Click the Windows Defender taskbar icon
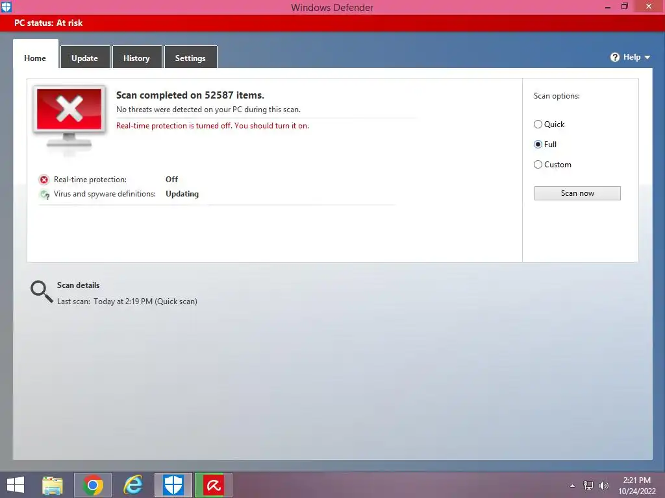Screen dimensions: 665x498 (x=173, y=485)
